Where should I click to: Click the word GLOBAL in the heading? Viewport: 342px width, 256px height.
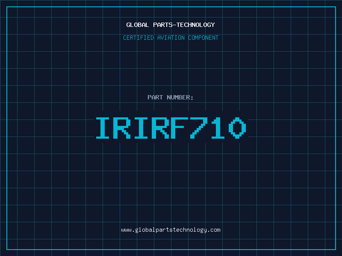point(138,25)
